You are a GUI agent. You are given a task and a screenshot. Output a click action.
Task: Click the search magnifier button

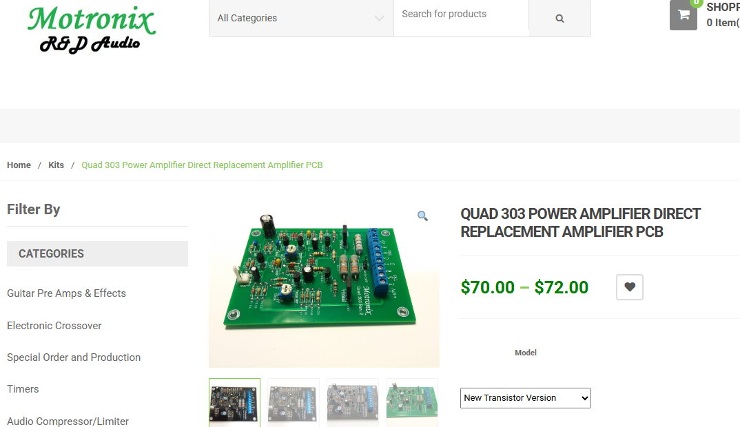click(x=559, y=19)
